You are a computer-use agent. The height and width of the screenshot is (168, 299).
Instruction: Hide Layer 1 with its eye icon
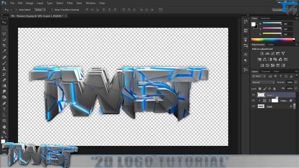pyautogui.click(x=253, y=95)
